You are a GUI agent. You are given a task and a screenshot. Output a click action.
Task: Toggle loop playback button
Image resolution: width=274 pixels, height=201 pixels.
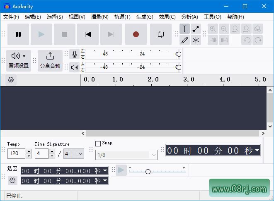point(161,34)
